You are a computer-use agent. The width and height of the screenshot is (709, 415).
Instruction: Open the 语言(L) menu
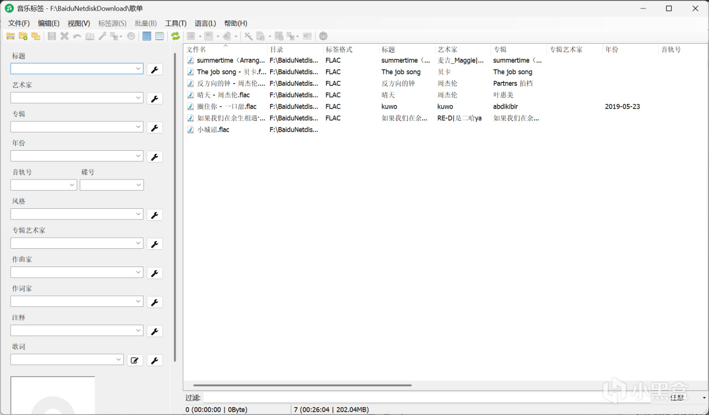(x=205, y=23)
